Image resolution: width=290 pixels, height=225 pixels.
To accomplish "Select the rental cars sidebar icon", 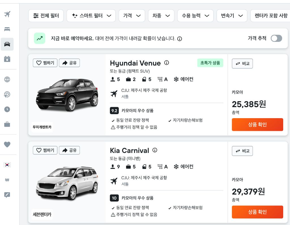I will coord(7,44).
